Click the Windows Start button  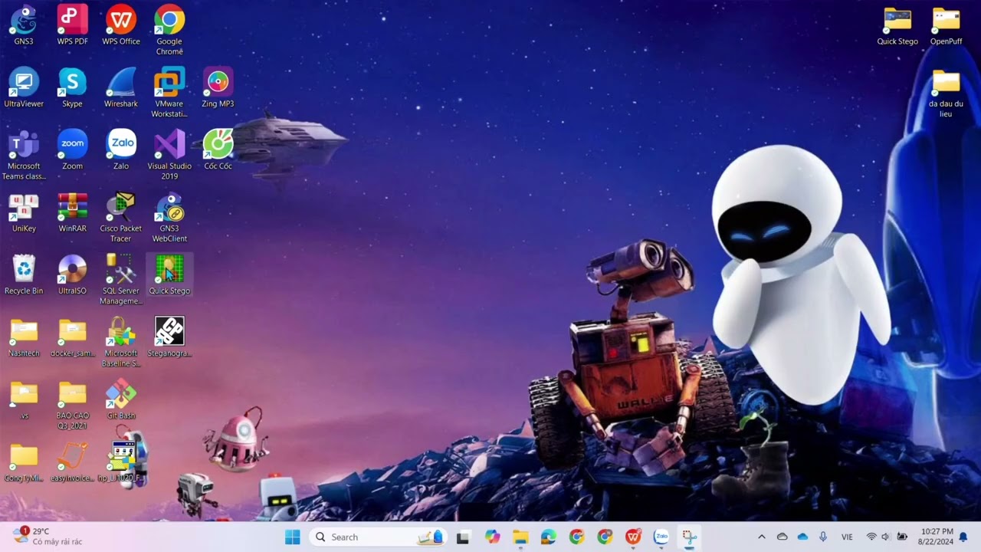pos(292,537)
